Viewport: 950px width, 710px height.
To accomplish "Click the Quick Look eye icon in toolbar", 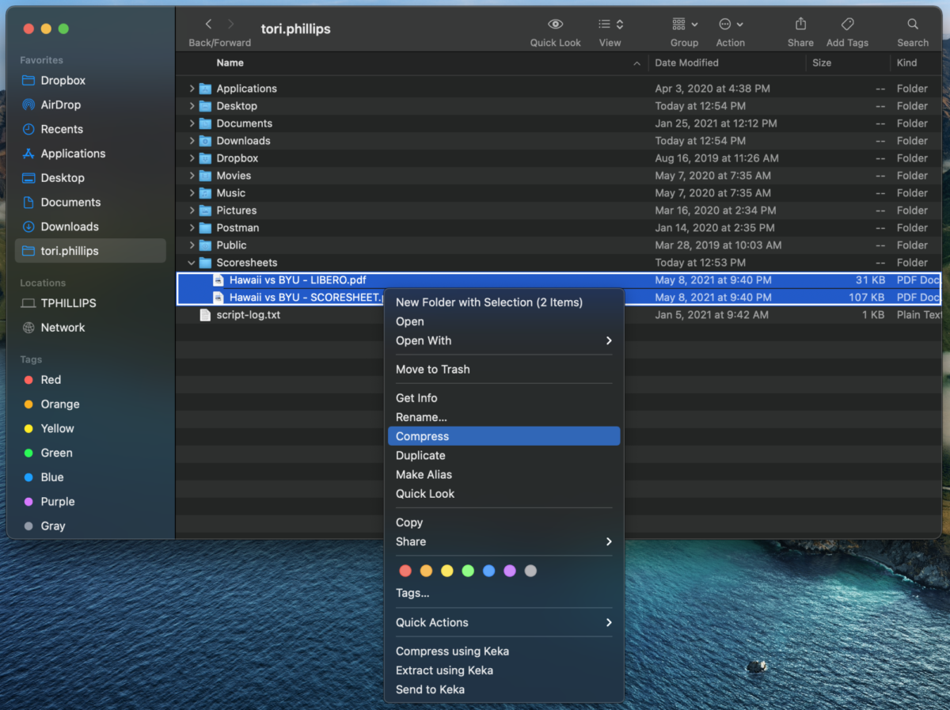I will pos(555,24).
